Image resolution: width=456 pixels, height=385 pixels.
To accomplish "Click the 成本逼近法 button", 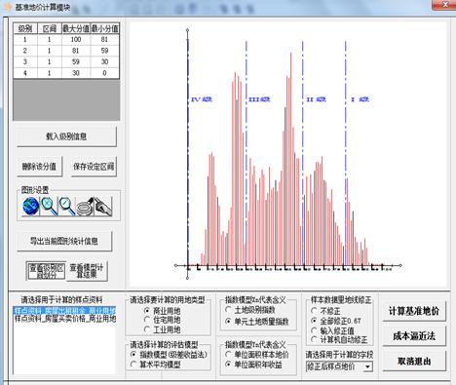I will tap(414, 336).
